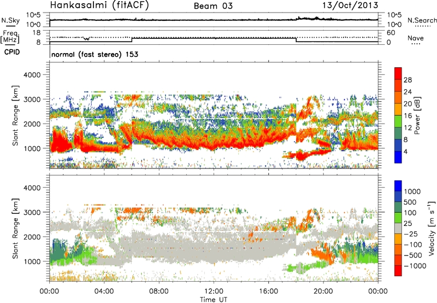Viewport: 437px width, 303px height.
Task: Click the 20:00 time tick label
Action: (x=323, y=292)
